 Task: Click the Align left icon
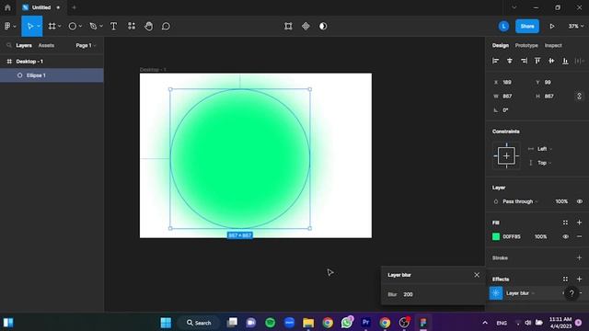(x=495, y=61)
